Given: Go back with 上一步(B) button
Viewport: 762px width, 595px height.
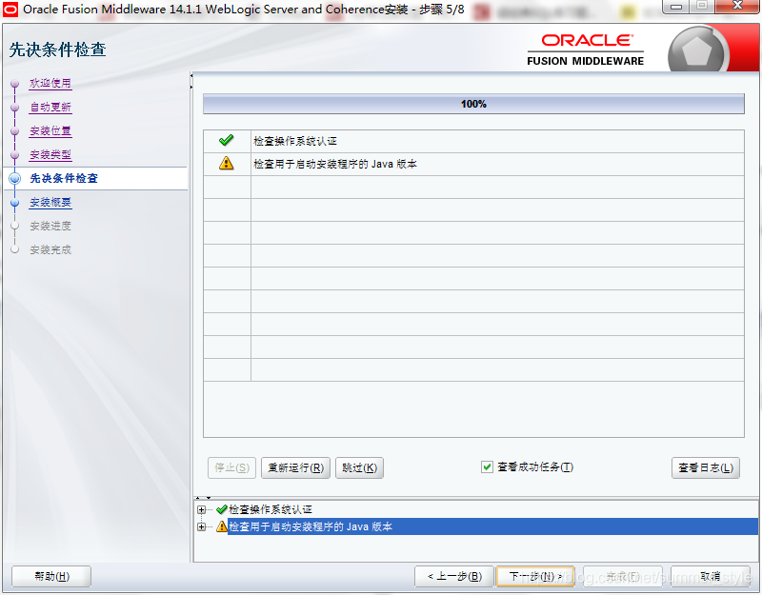Looking at the screenshot, I should 454,577.
